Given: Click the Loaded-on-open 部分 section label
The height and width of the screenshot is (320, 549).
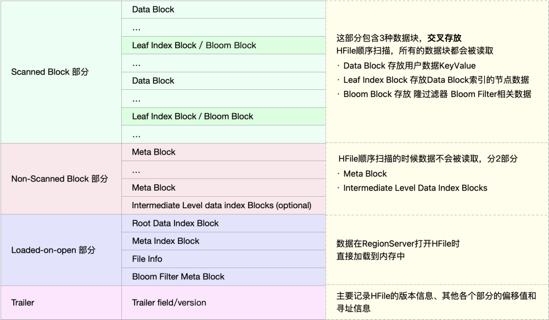Looking at the screenshot, I should 53,250.
